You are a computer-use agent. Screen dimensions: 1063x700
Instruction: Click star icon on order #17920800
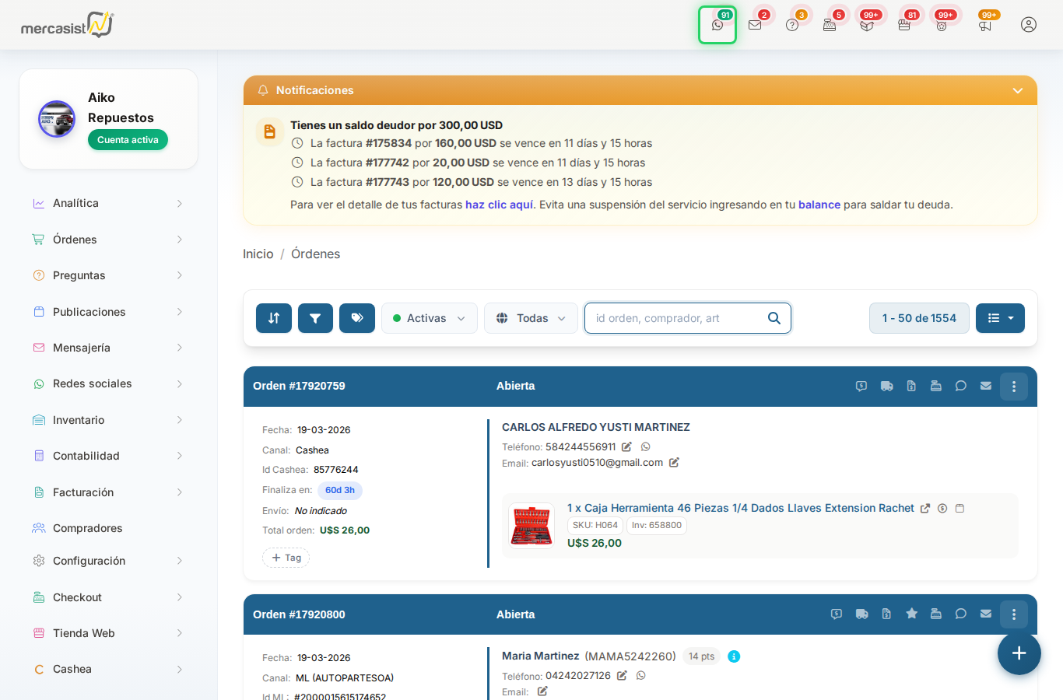click(x=911, y=614)
